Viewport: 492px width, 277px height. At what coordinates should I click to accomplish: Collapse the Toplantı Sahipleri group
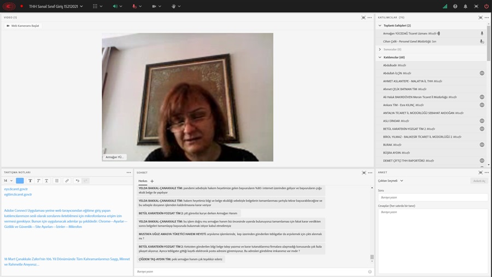point(380,25)
